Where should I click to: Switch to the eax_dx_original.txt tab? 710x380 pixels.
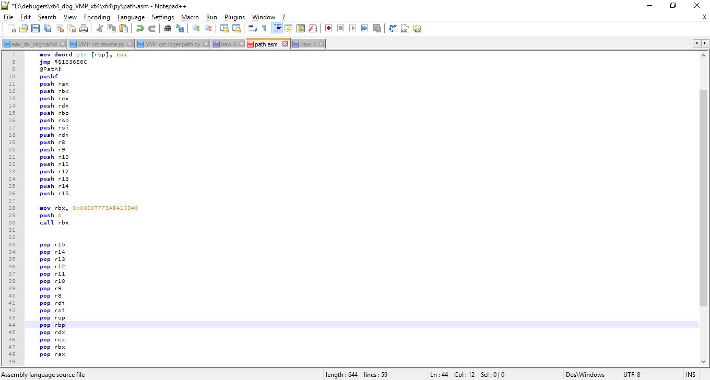point(34,44)
